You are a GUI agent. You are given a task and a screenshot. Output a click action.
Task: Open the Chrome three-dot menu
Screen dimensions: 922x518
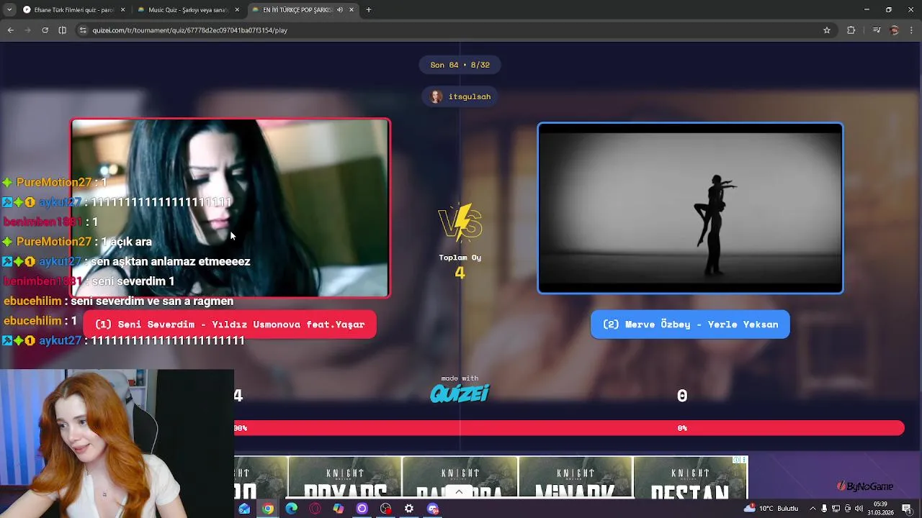912,30
